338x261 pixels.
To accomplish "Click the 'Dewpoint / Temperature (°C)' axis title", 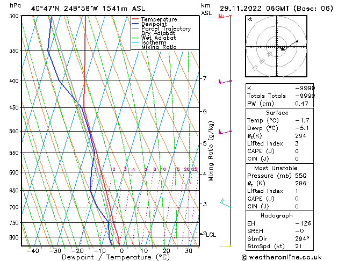I will click(116, 257).
